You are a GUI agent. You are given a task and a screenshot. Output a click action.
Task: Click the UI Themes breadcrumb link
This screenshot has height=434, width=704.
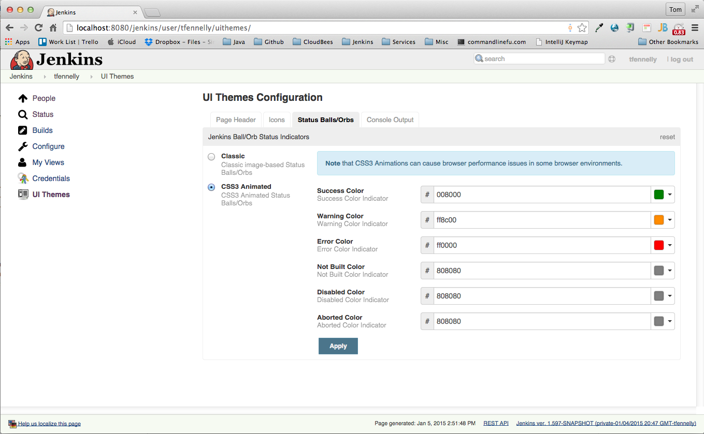pyautogui.click(x=117, y=77)
